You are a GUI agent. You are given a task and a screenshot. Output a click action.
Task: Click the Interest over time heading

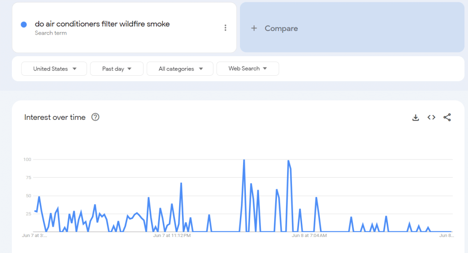55,118
